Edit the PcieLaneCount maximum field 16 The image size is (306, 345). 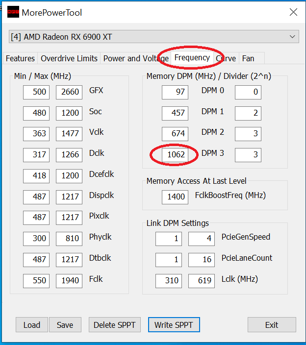[202, 260]
